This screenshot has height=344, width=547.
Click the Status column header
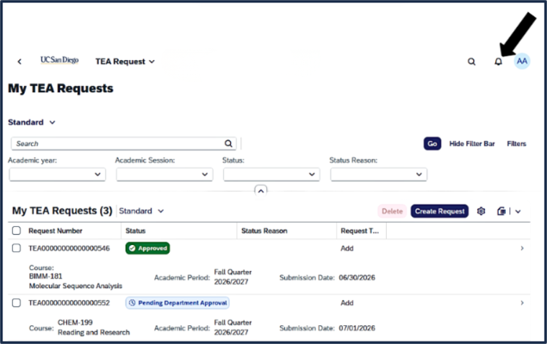[135, 230]
